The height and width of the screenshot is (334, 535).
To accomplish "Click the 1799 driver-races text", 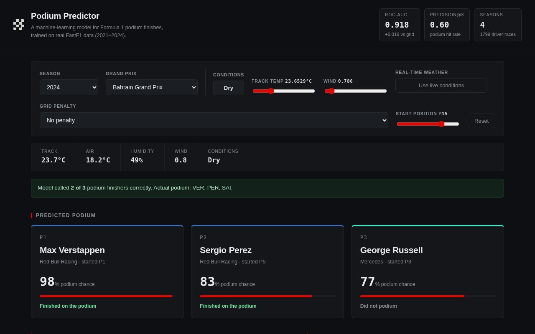I will pos(498,34).
